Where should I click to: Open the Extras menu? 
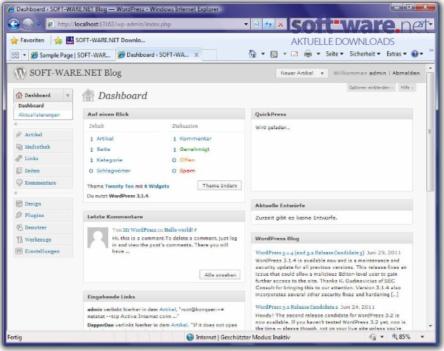pos(396,54)
